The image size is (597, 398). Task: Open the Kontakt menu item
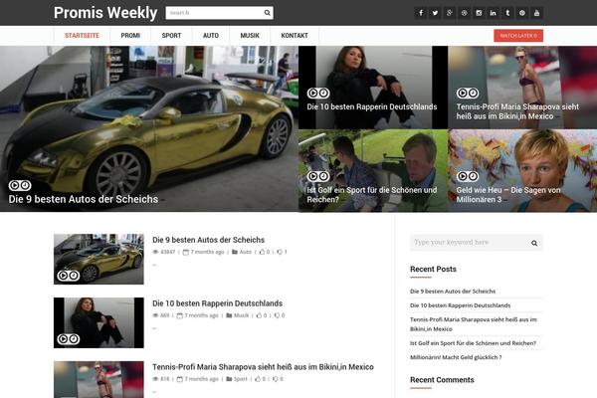pos(295,36)
